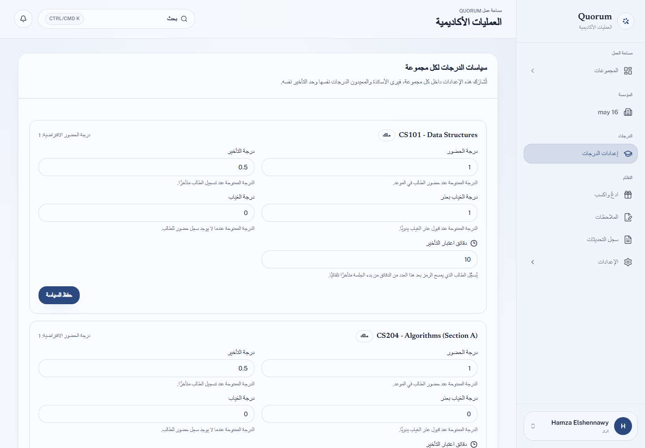Open سجل التحديثات in the sidebar

coord(580,240)
